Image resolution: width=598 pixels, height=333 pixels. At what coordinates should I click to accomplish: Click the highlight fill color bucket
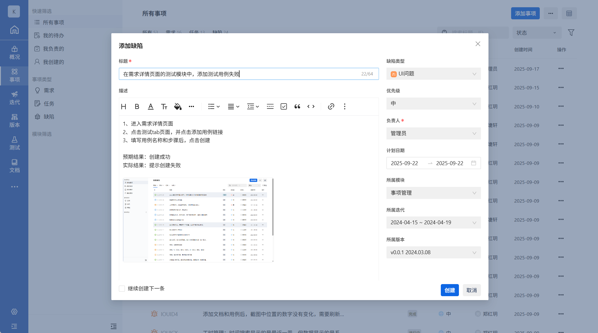pos(178,107)
